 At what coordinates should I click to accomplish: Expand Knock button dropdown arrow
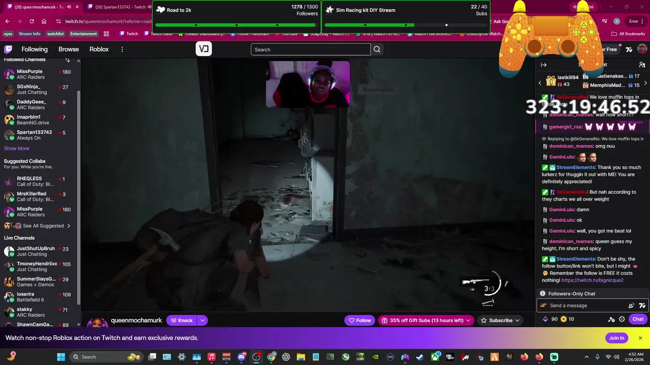(202, 320)
